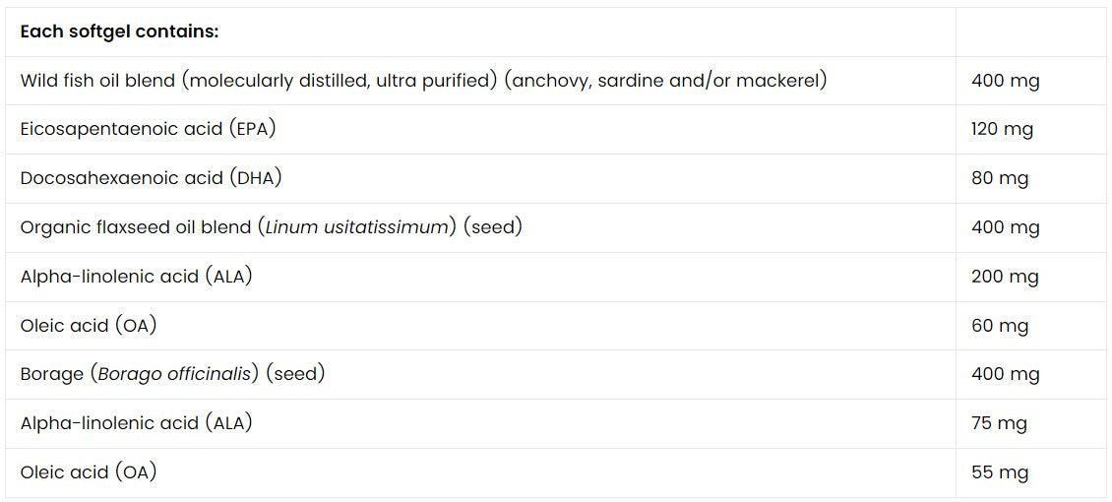Click the empty header cell above the amounts
This screenshot has height=502, width=1112.
pyautogui.click(x=1030, y=31)
